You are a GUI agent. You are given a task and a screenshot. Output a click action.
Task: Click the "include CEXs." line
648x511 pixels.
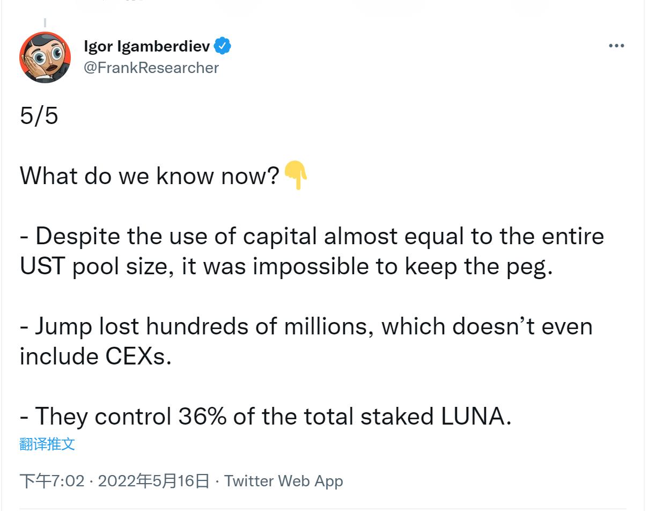(95, 356)
